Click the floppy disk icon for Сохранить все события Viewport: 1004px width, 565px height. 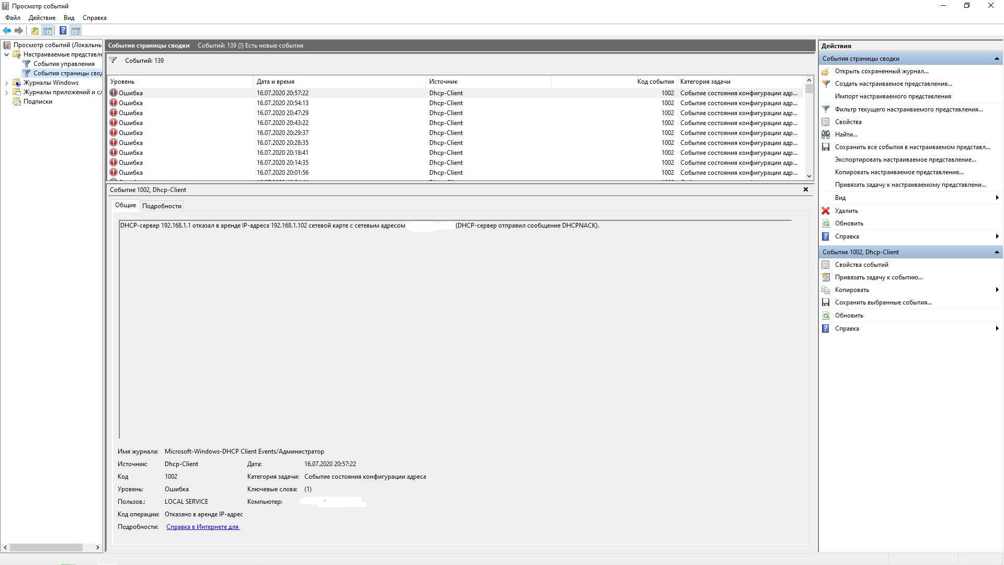[x=826, y=147]
